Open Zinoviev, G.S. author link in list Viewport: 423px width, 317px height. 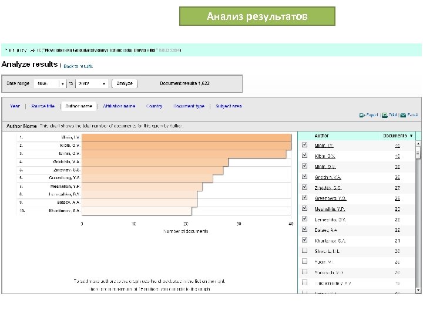[328, 188]
